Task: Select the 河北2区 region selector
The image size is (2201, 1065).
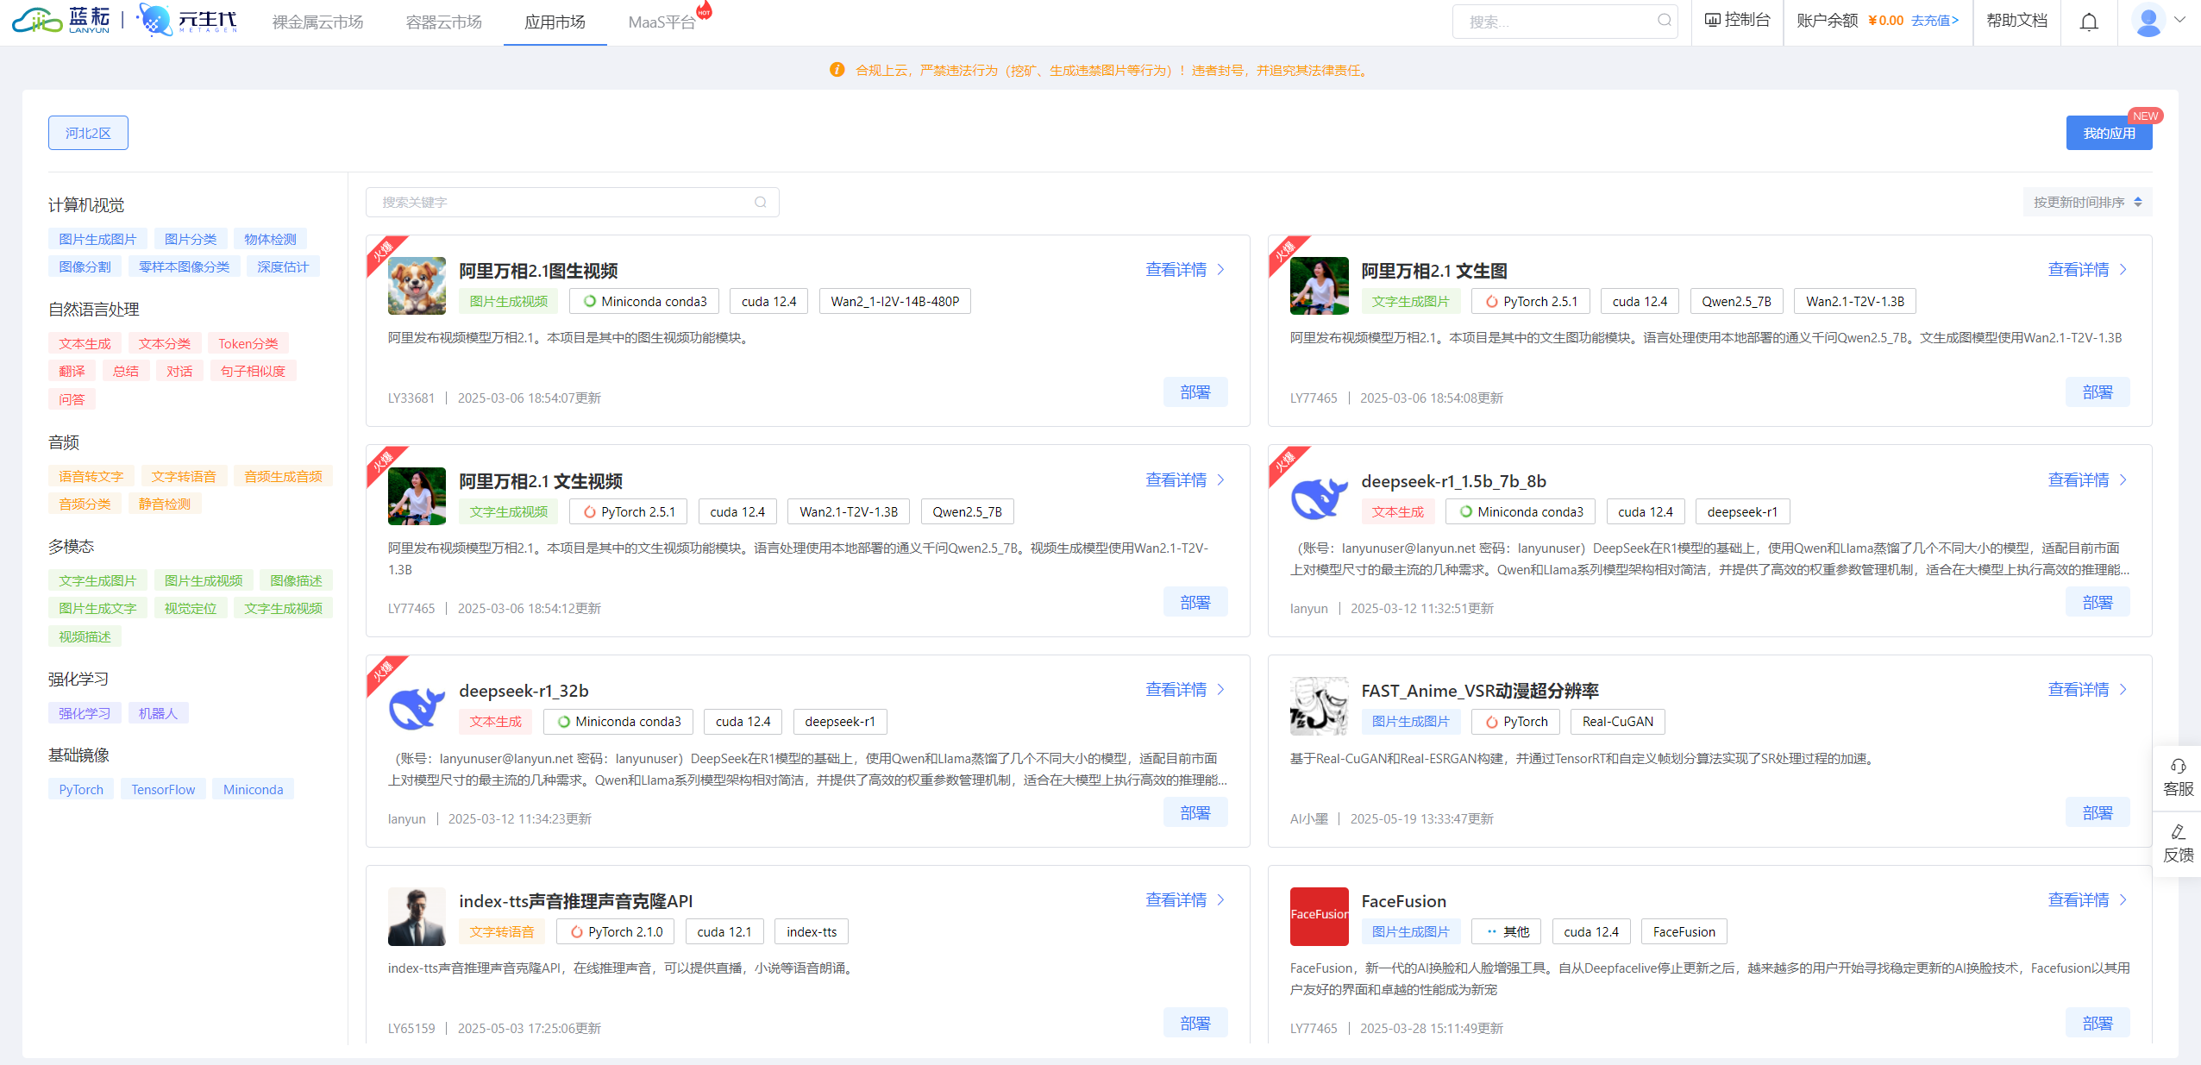Action: 88,133
